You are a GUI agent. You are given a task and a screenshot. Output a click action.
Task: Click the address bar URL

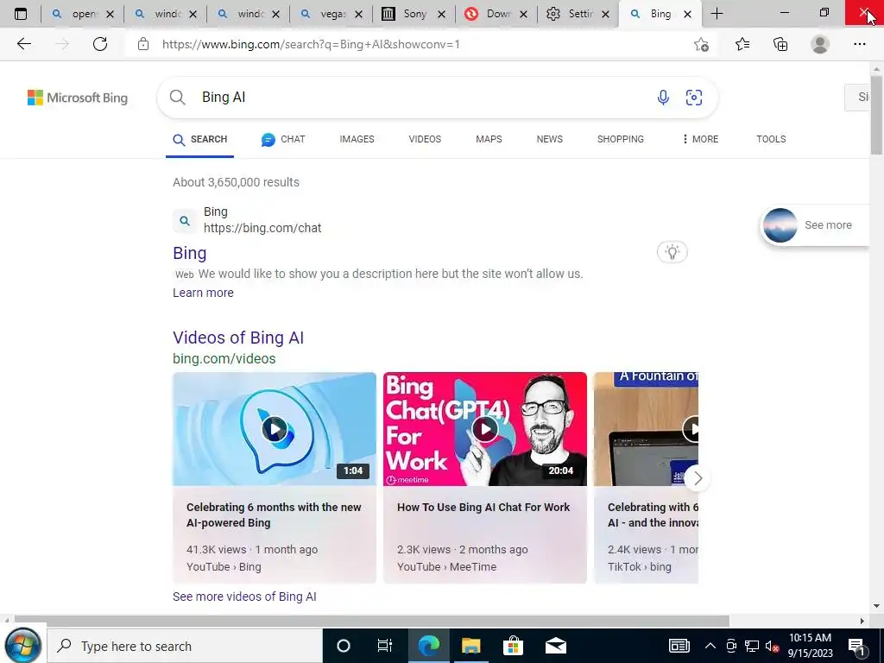point(311,44)
